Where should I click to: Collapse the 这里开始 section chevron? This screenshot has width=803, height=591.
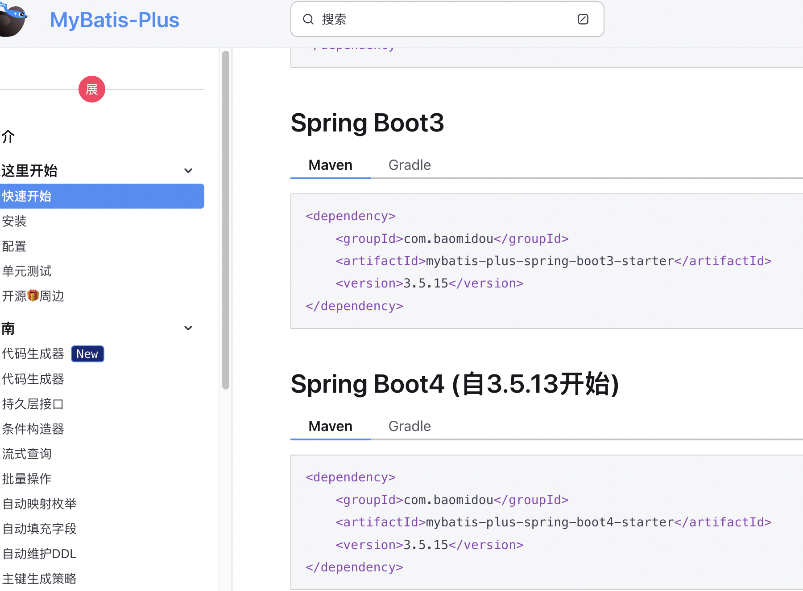188,171
